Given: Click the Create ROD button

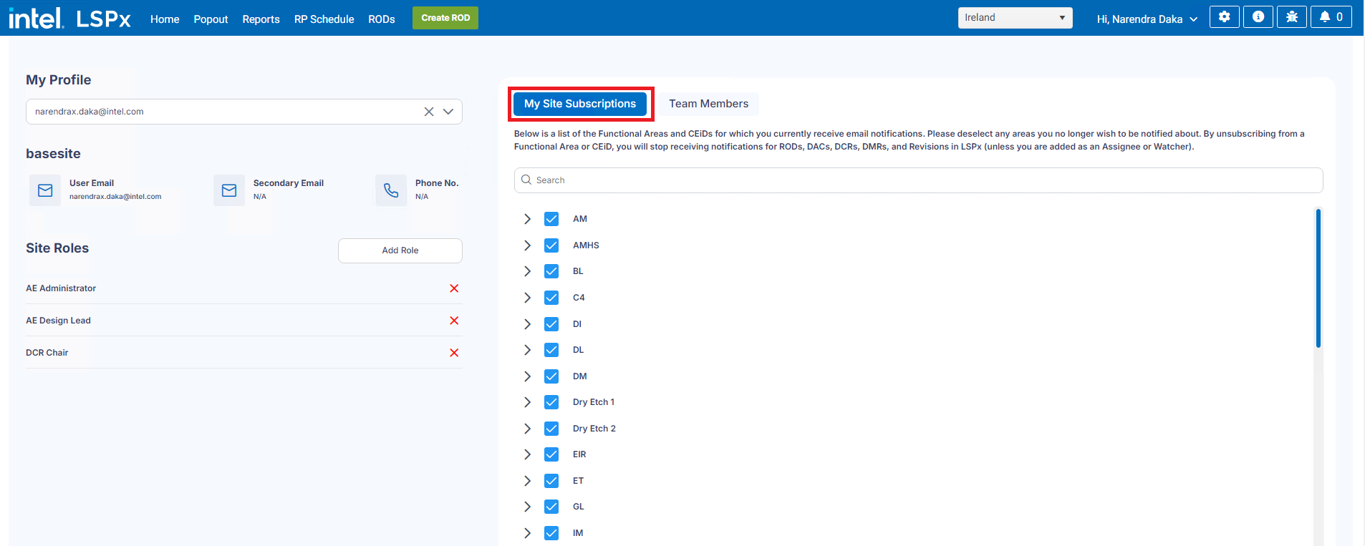Looking at the screenshot, I should tap(445, 18).
